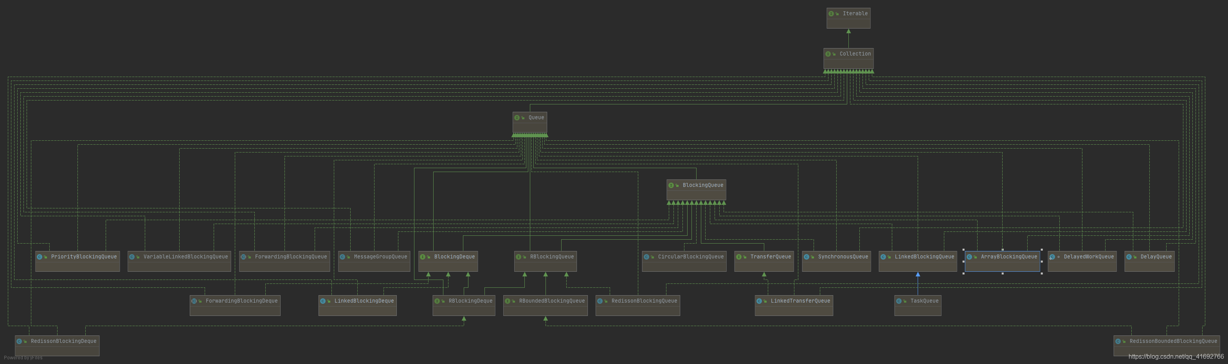
Task: Click the Collection interface icon
Action: (828, 54)
